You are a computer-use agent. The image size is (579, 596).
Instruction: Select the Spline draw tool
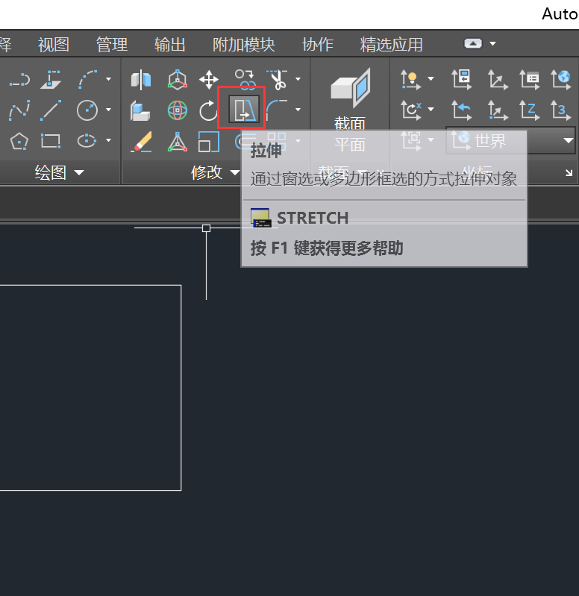click(x=19, y=110)
